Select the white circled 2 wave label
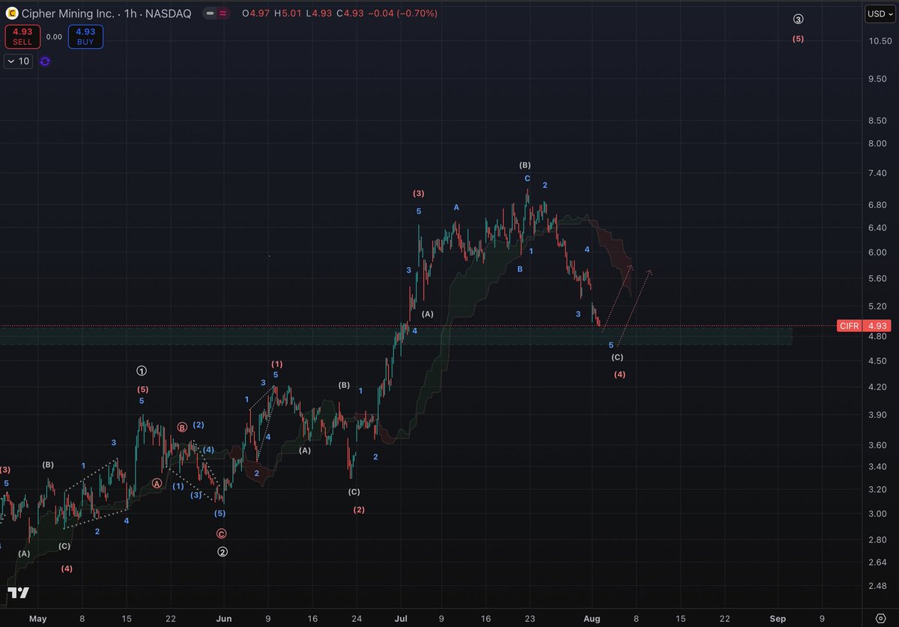899x627 pixels. point(223,552)
